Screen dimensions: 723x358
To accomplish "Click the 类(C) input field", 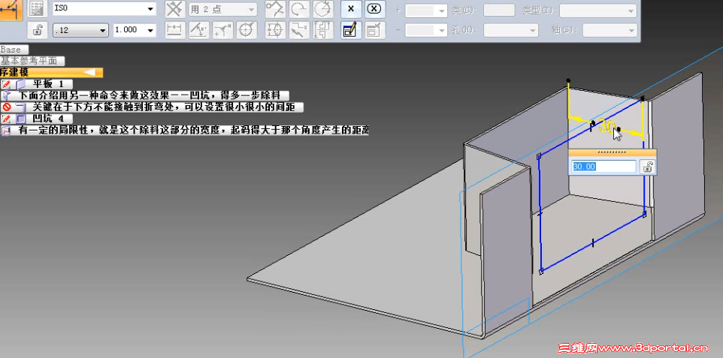I will click(x=499, y=11).
